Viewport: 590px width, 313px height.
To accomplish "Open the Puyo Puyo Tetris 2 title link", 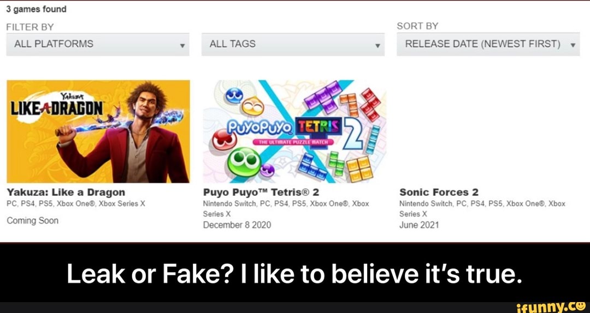I will coord(261,192).
